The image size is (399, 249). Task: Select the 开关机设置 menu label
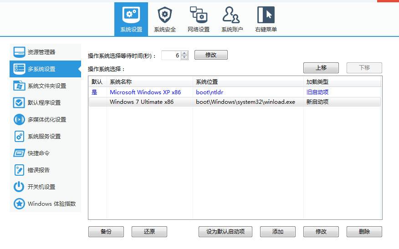(41, 187)
